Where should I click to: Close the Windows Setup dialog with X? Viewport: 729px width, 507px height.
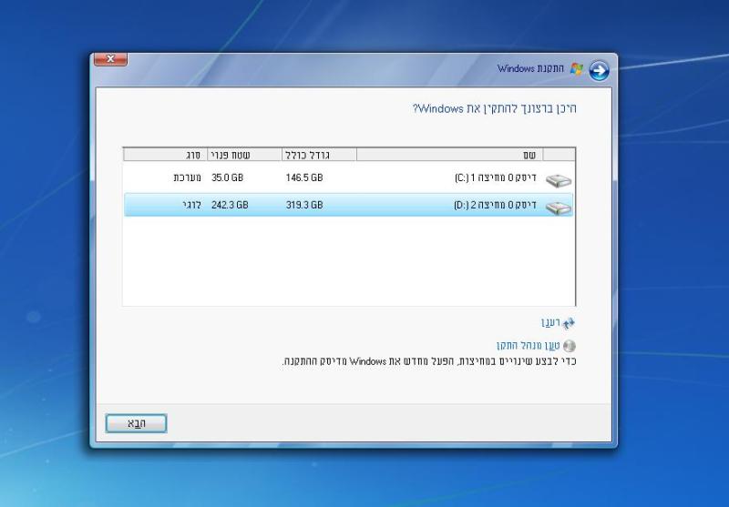pyautogui.click(x=109, y=60)
